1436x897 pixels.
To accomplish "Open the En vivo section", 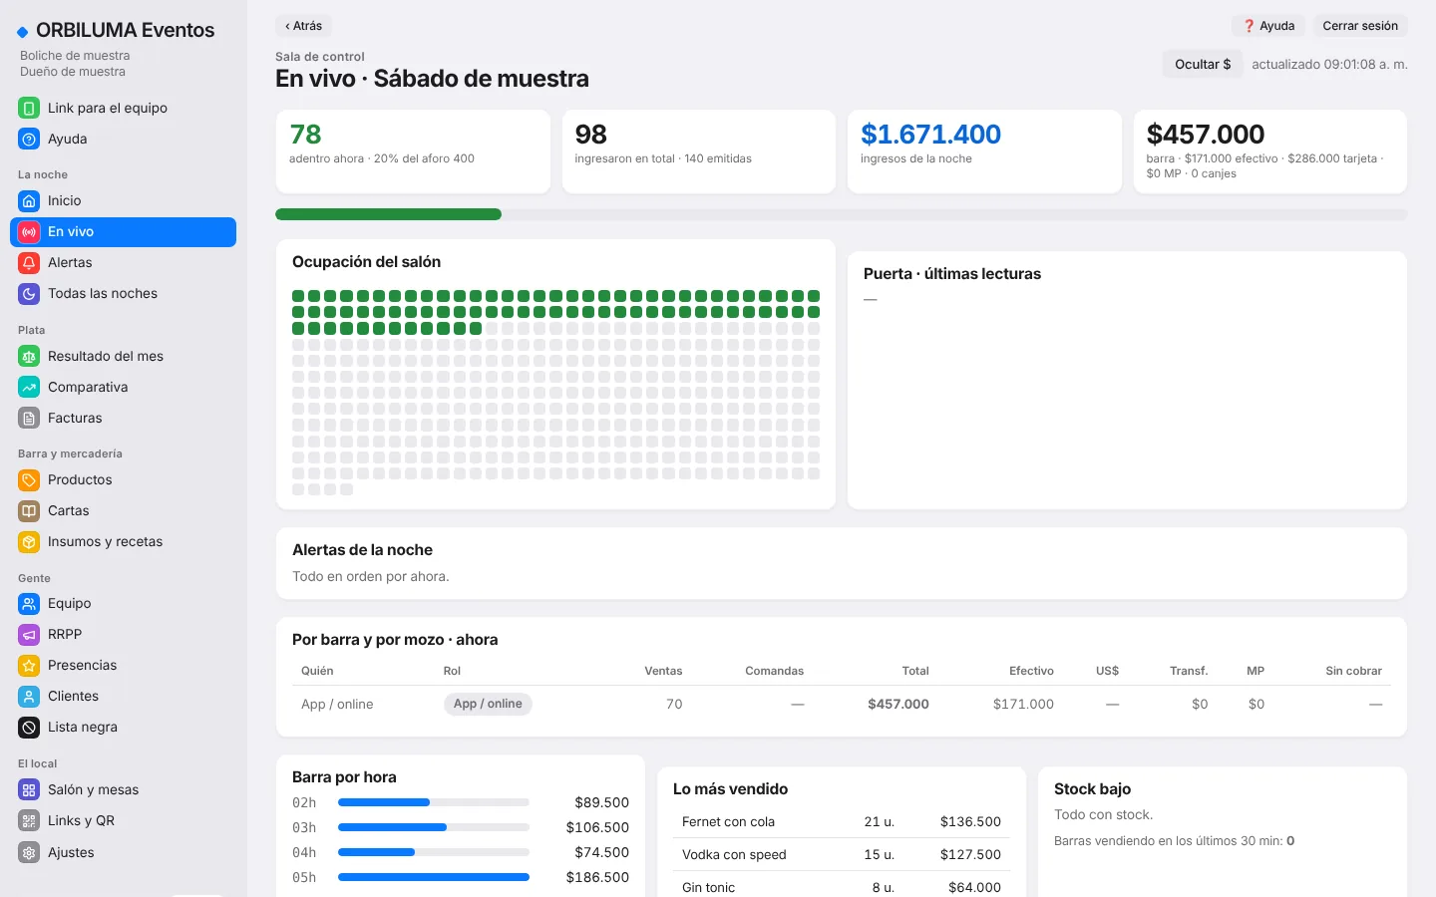I will point(123,231).
